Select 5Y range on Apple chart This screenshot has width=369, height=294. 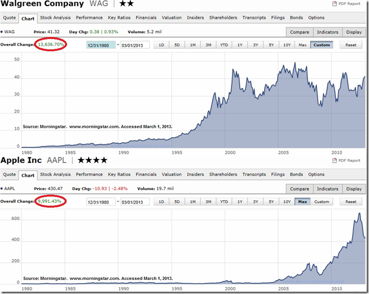click(271, 201)
